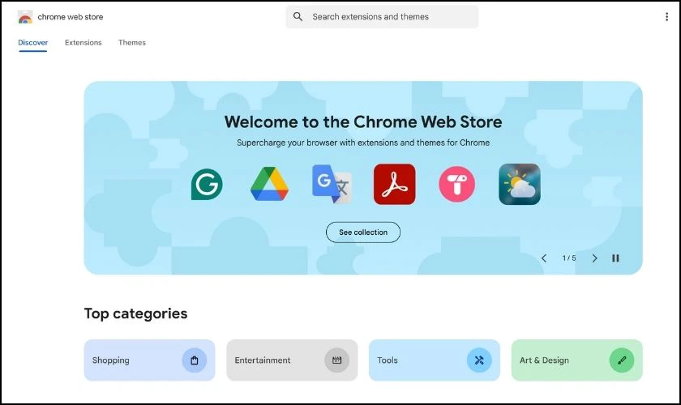The height and width of the screenshot is (405, 681).
Task: Click the Tools wrench icon
Action: pyautogui.click(x=479, y=360)
